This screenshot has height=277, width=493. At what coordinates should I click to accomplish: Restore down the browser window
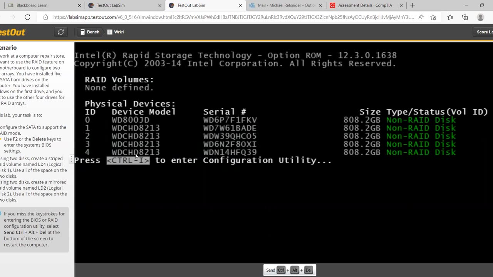482,5
